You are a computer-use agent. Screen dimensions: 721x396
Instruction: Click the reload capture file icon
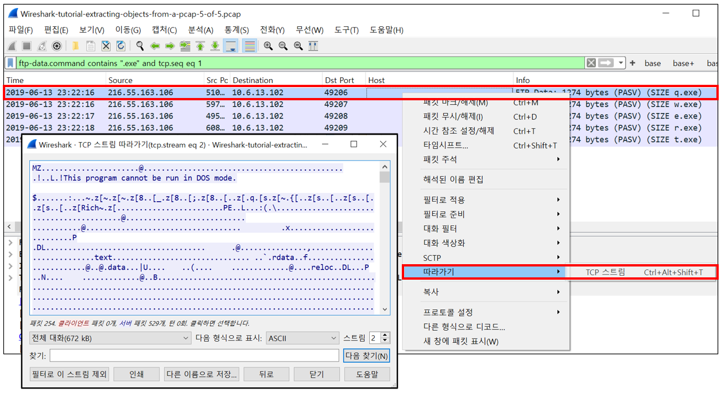(x=121, y=46)
